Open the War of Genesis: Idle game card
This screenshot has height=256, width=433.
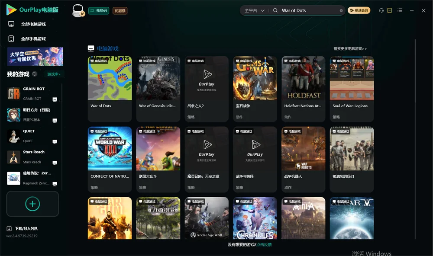158,89
